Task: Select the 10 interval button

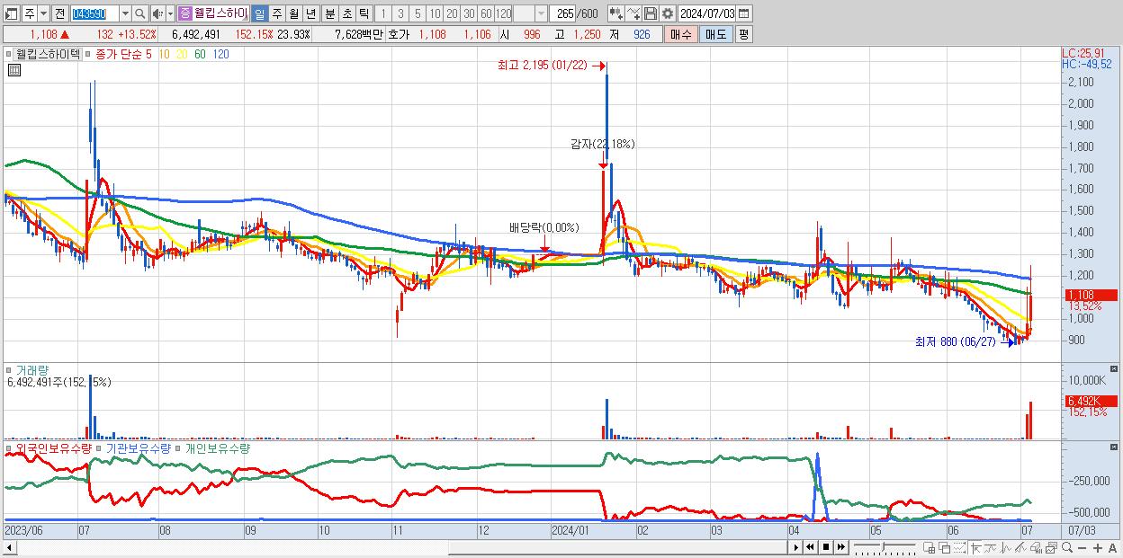Action: pyautogui.click(x=435, y=13)
